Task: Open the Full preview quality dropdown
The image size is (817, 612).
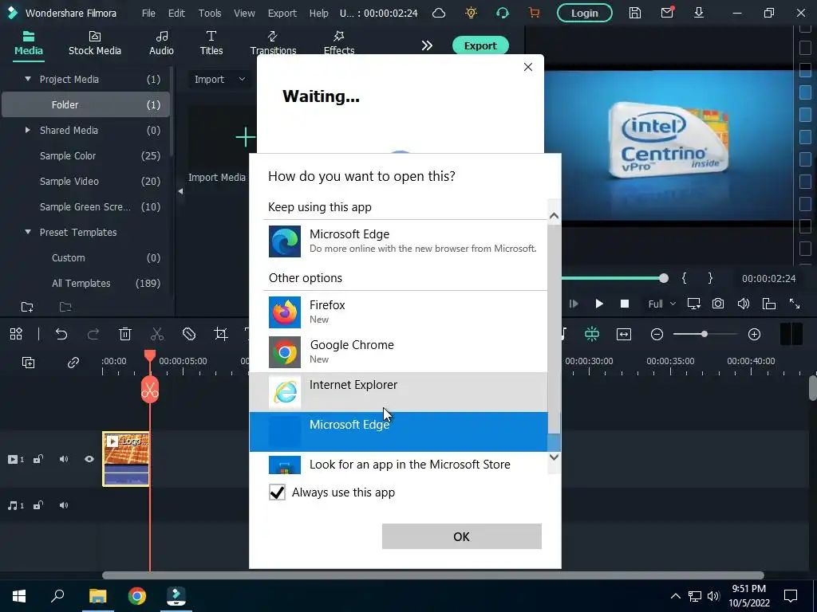Action: [661, 304]
